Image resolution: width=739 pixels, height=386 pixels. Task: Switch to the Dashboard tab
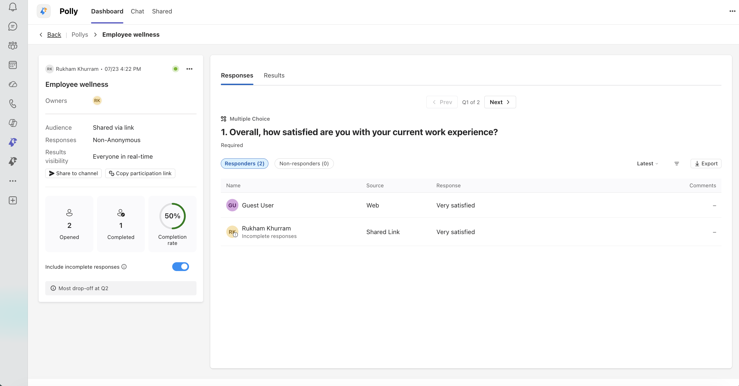[107, 11]
